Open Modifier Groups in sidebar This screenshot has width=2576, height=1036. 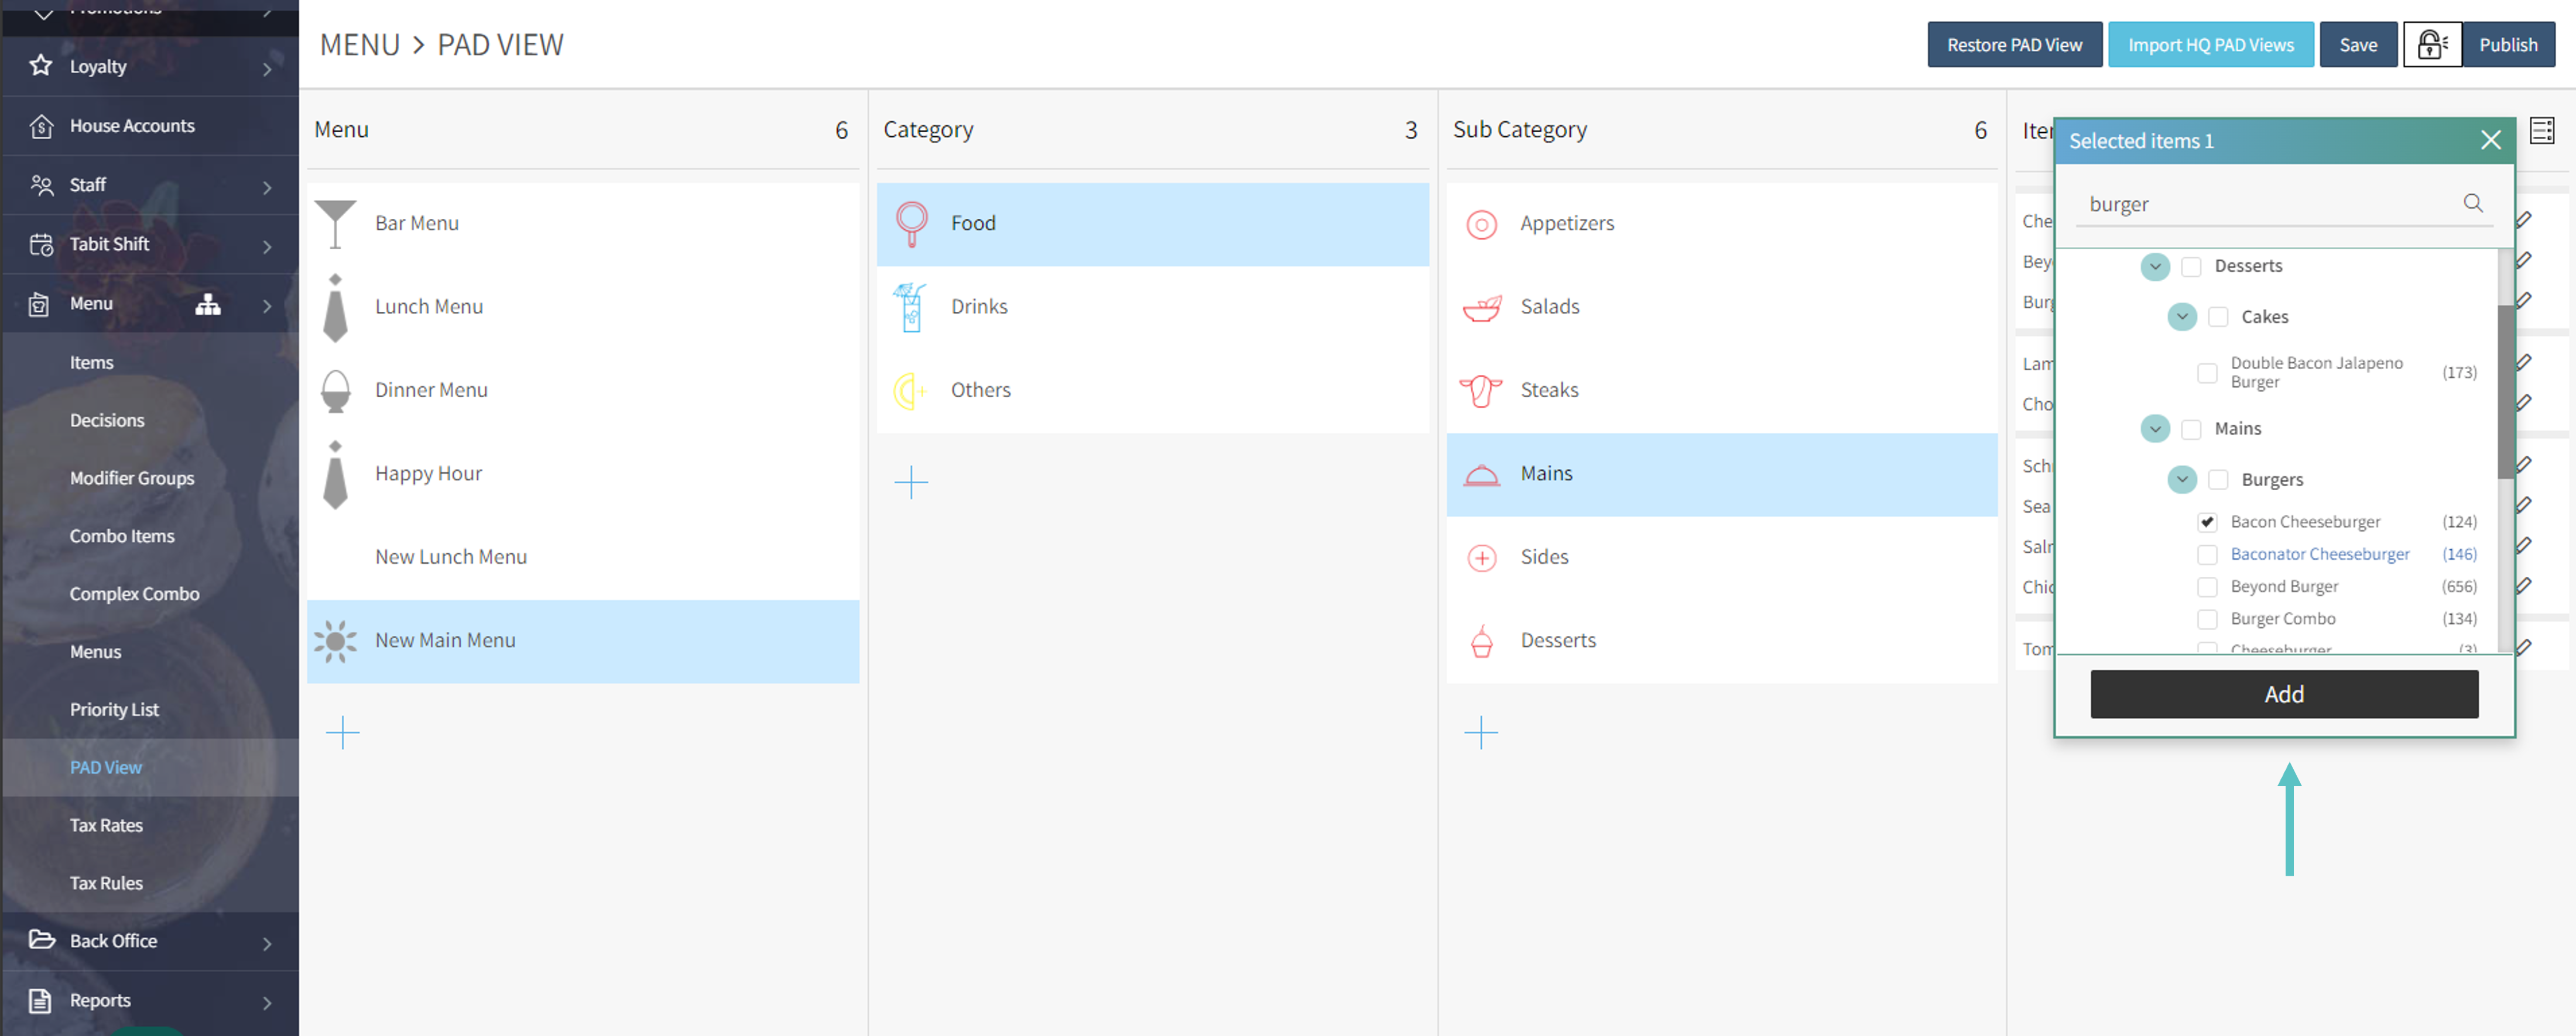click(132, 479)
